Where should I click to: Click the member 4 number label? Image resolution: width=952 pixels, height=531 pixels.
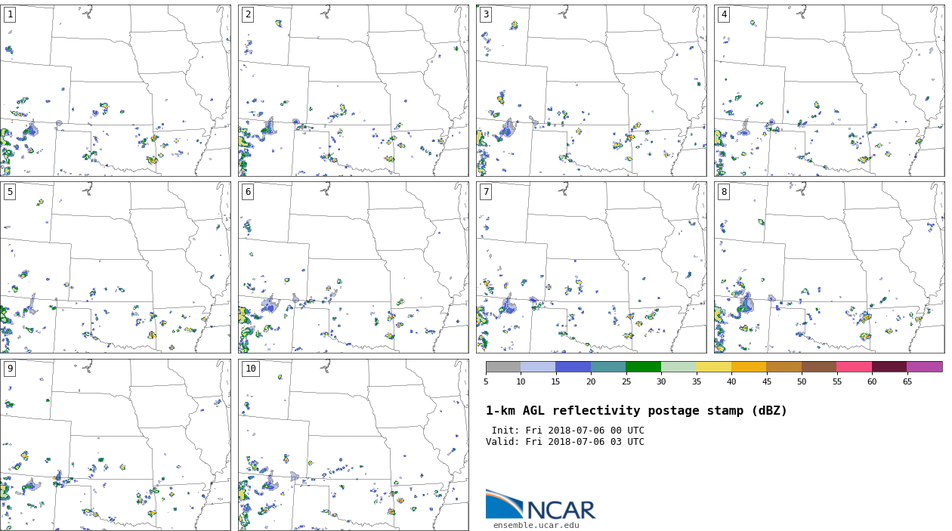[723, 14]
